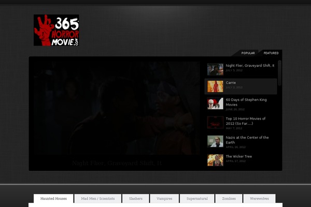Screen dimensions: 311x207
Task: Click the 'JUNE 20, 2012' date
Action: click(x=235, y=109)
